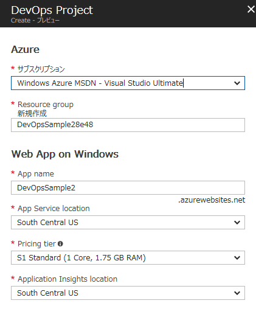Click the Resource group name field

128,125
